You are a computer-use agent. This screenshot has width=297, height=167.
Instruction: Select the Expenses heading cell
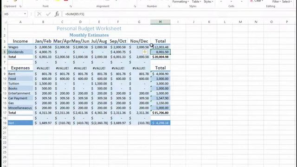click(x=20, y=68)
